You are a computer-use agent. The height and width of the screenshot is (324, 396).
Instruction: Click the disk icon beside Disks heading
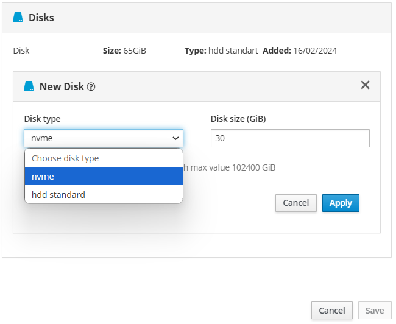(x=18, y=18)
